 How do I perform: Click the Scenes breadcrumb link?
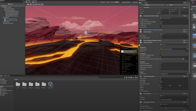(x=29, y=2)
